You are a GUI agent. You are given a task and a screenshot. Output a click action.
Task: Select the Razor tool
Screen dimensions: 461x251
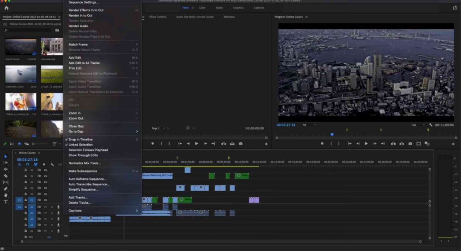[x=5, y=176]
